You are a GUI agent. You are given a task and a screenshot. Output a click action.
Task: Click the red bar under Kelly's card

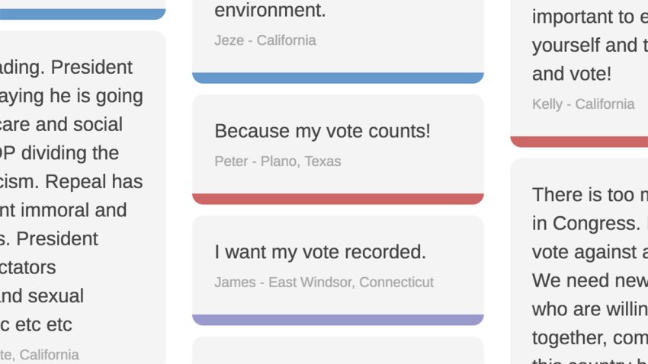pos(579,142)
